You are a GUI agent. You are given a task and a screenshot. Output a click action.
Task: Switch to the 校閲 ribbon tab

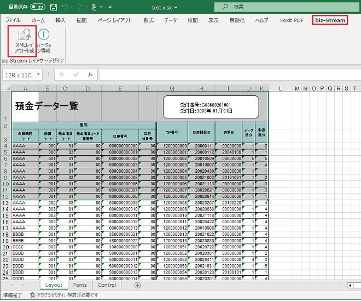coord(193,20)
